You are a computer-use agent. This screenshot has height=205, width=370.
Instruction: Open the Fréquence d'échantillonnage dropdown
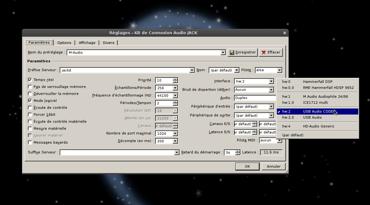pyautogui.click(x=175, y=96)
